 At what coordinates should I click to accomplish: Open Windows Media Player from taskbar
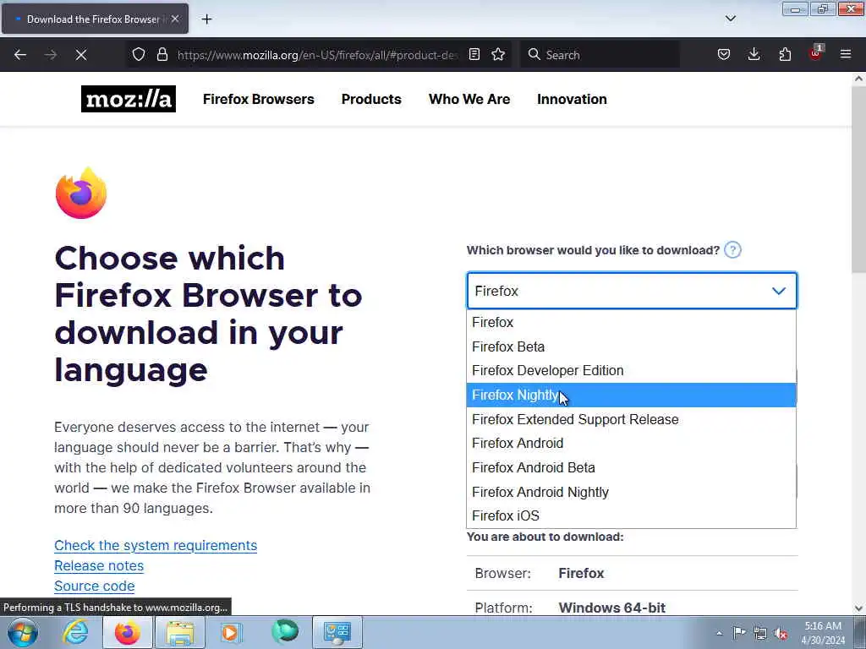pyautogui.click(x=232, y=632)
